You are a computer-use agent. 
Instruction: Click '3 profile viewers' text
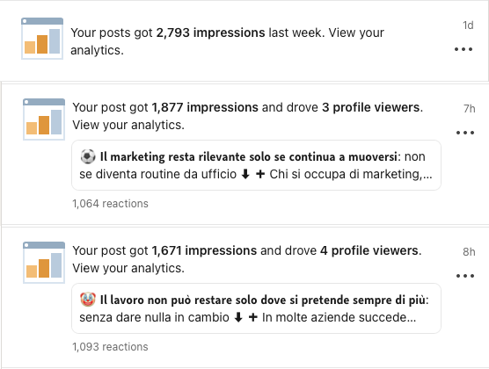click(x=372, y=107)
